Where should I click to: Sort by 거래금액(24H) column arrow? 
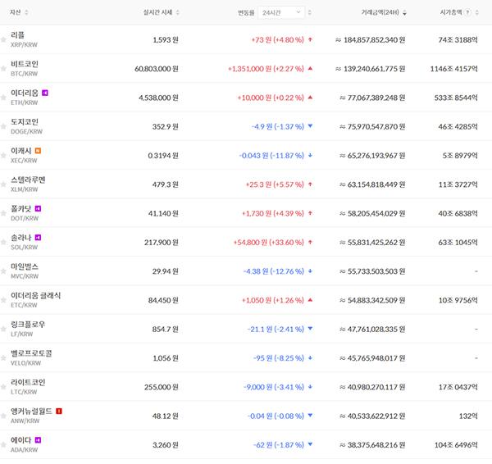click(428, 13)
